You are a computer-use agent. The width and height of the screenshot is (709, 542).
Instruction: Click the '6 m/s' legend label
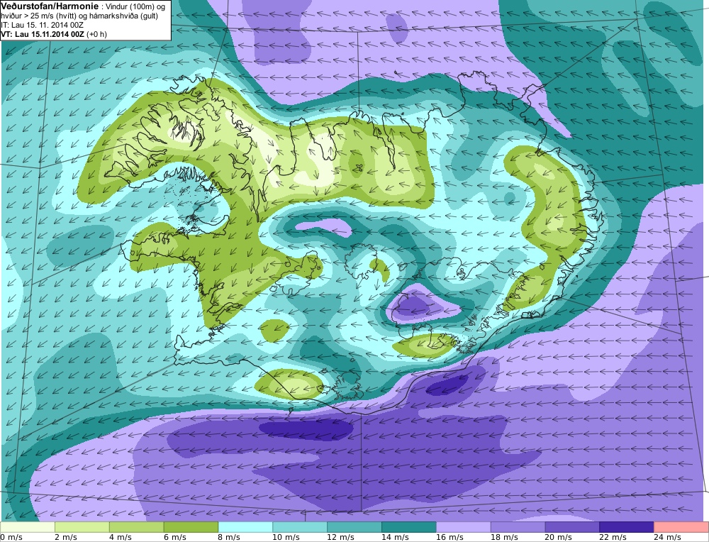click(175, 537)
